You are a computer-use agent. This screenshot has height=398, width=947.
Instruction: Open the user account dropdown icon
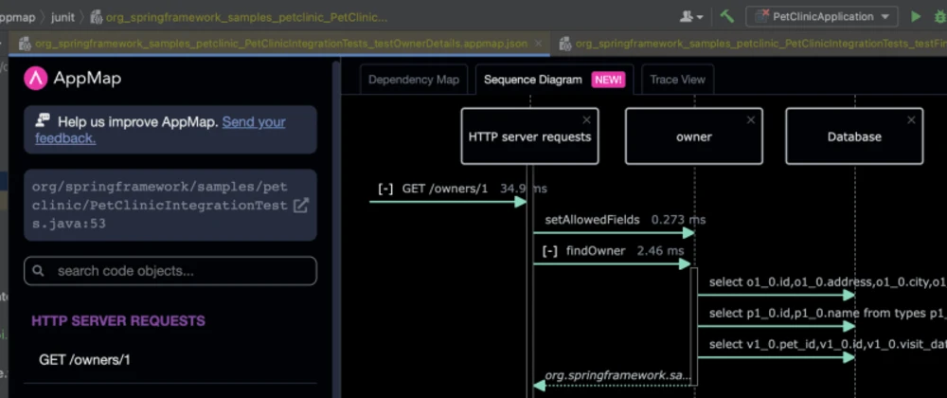pos(691,17)
